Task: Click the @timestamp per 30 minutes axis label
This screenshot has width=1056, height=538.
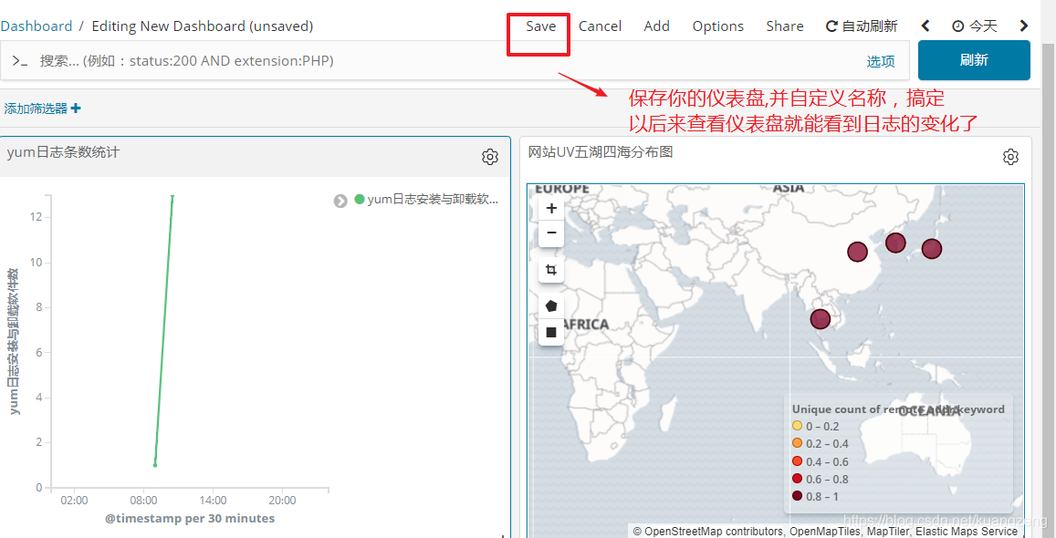Action: coord(190,519)
